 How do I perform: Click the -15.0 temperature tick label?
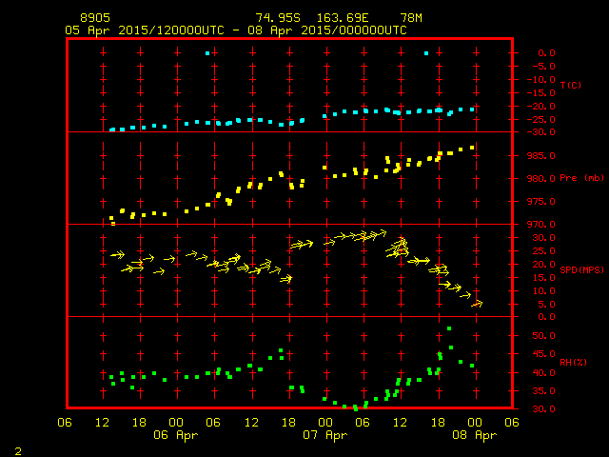point(541,93)
